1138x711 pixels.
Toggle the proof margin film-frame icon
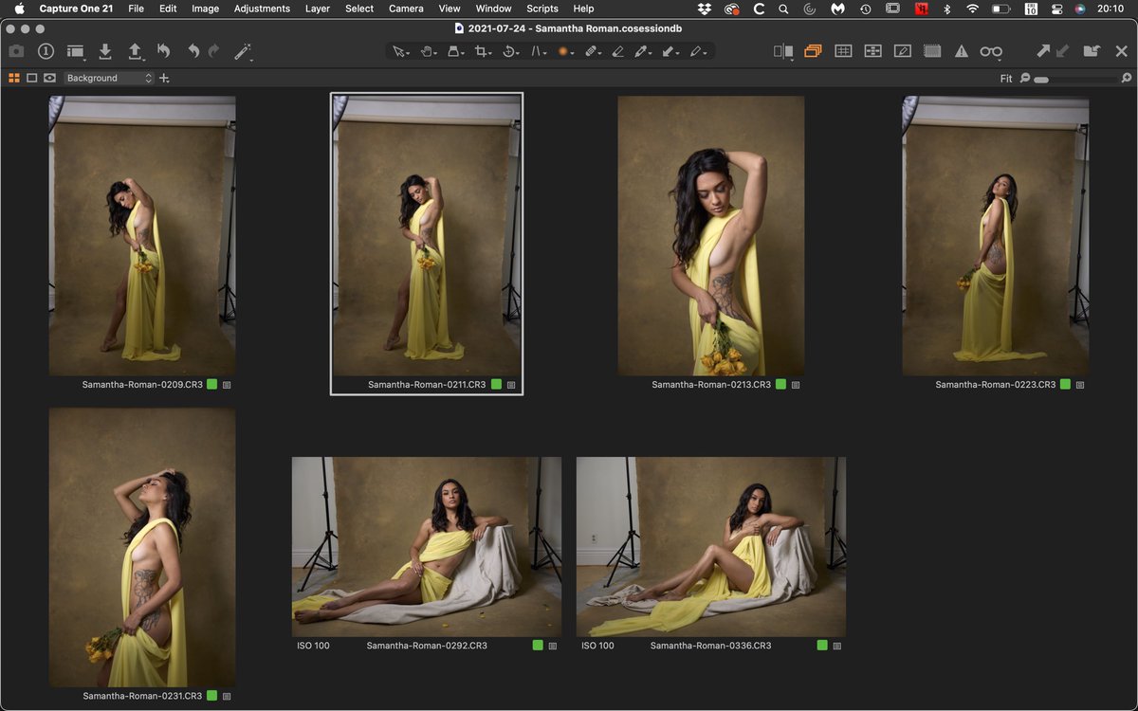(932, 52)
